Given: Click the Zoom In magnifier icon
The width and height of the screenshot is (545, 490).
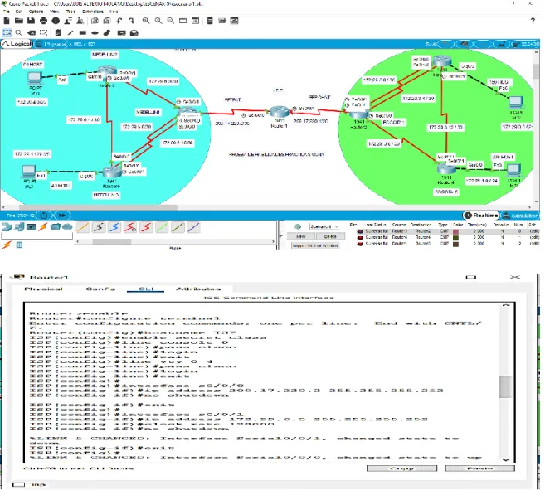Looking at the screenshot, I should [146, 21].
